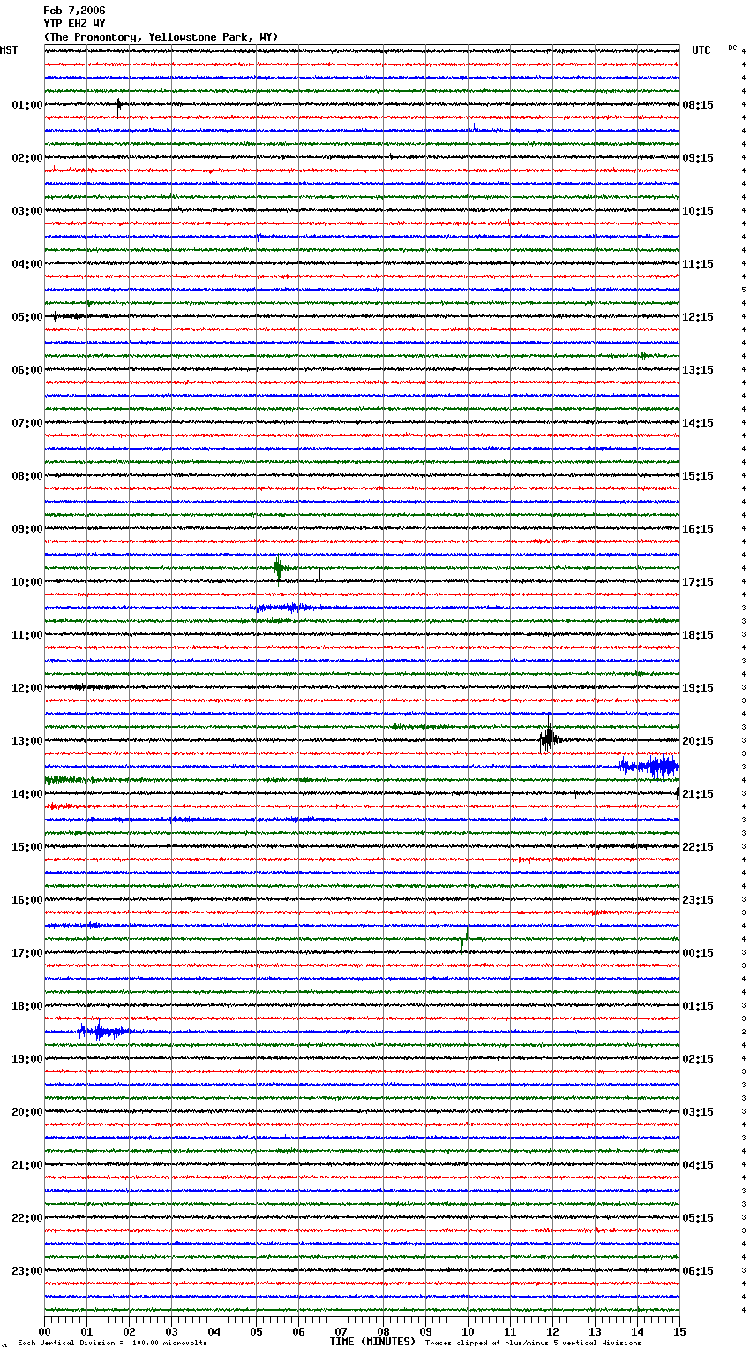Select the 21:00 MST row label
Viewport: 750px width, 1355px height.
(27, 1165)
